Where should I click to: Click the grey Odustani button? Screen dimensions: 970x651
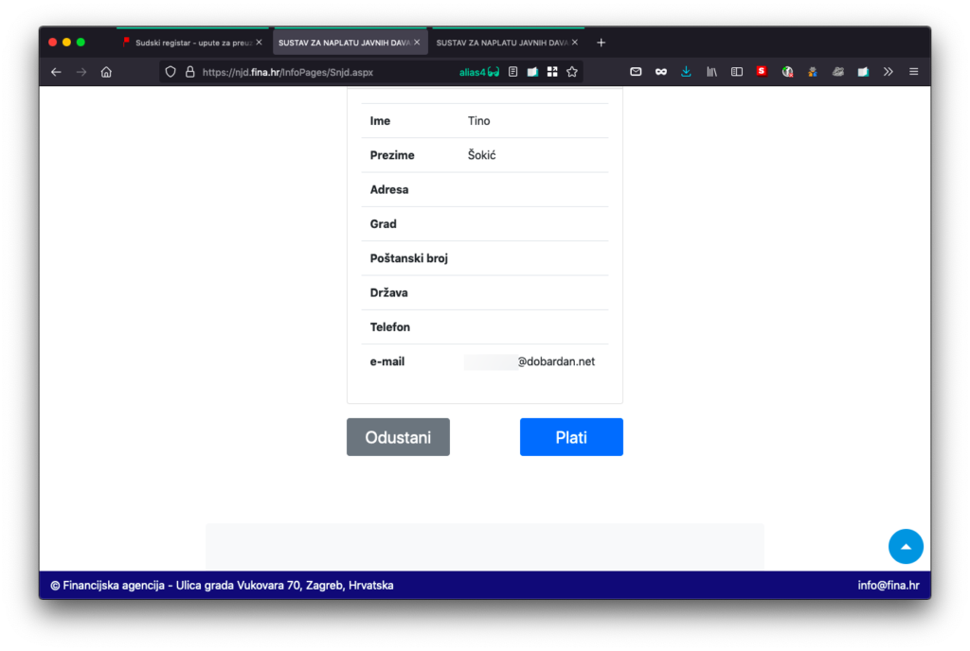pyautogui.click(x=398, y=437)
